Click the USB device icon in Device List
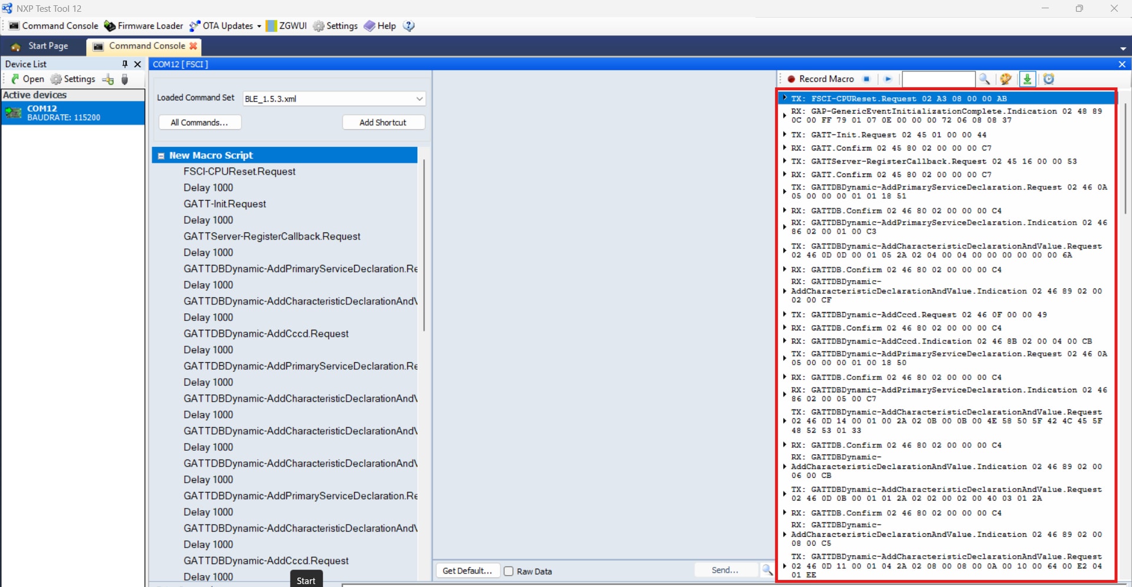The width and height of the screenshot is (1132, 587). [125, 79]
